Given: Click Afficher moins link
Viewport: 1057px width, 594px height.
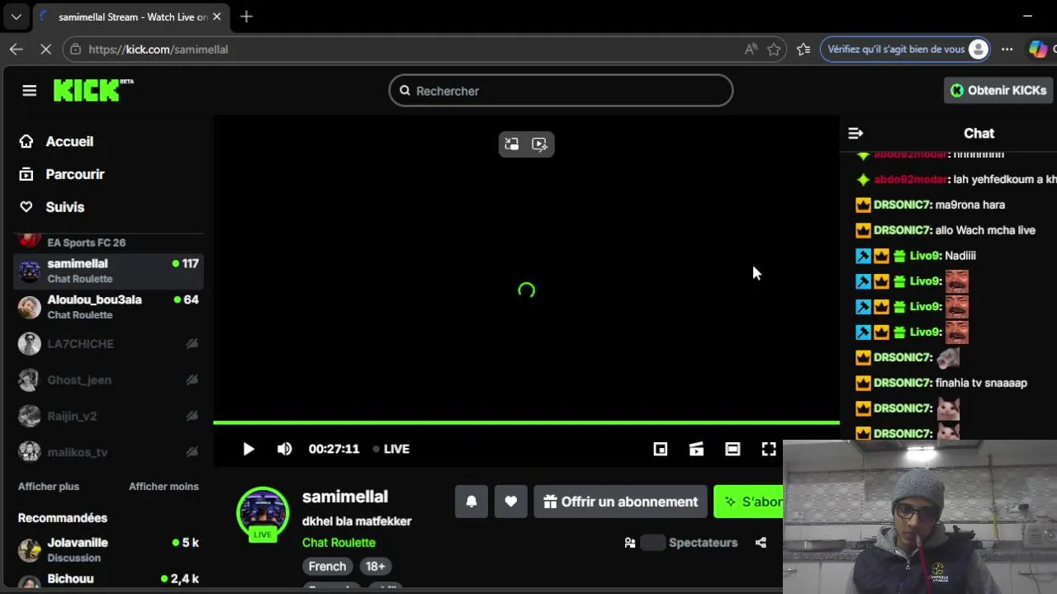Looking at the screenshot, I should pos(164,487).
